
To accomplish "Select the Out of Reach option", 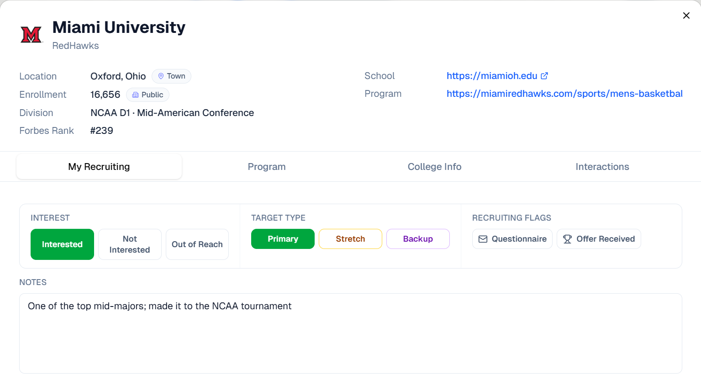I will pyautogui.click(x=197, y=244).
